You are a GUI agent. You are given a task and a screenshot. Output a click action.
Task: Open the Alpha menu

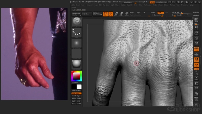(x=73, y=5)
